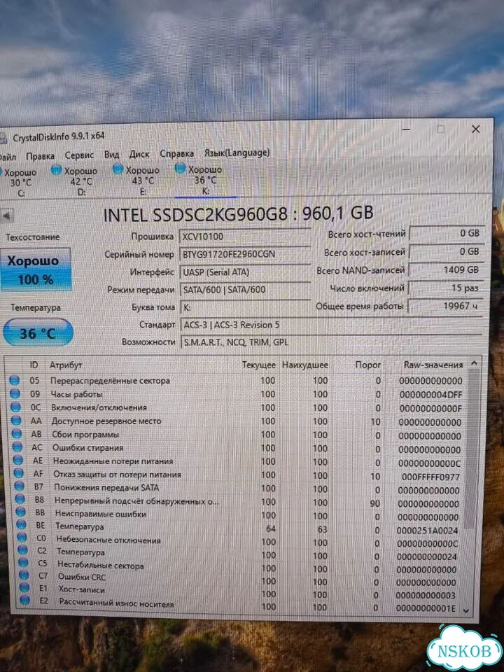Click the serial number field BTYG91720FE2960CGN

click(245, 254)
